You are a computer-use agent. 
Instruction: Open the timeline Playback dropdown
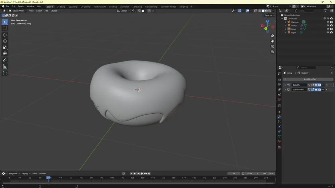[x=14, y=174]
